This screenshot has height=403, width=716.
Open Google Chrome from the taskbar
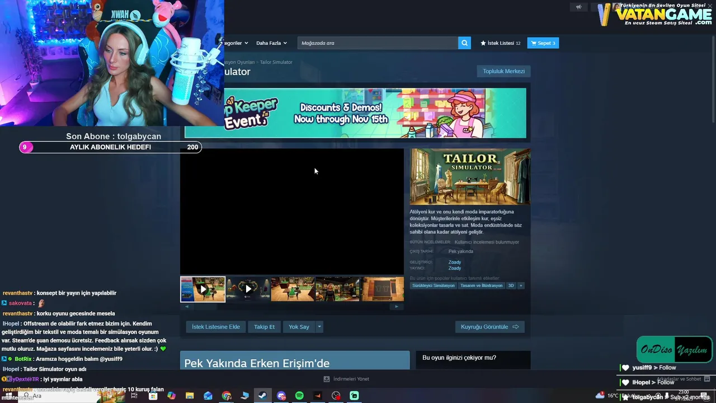click(227, 396)
